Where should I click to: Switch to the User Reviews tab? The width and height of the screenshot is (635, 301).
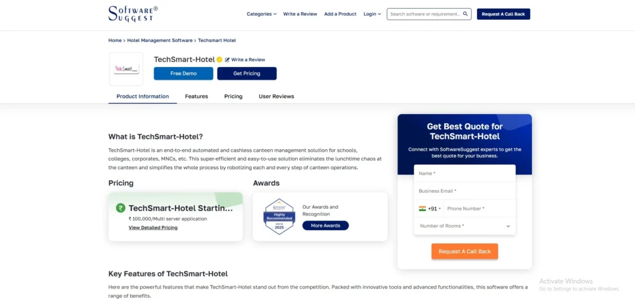(276, 96)
